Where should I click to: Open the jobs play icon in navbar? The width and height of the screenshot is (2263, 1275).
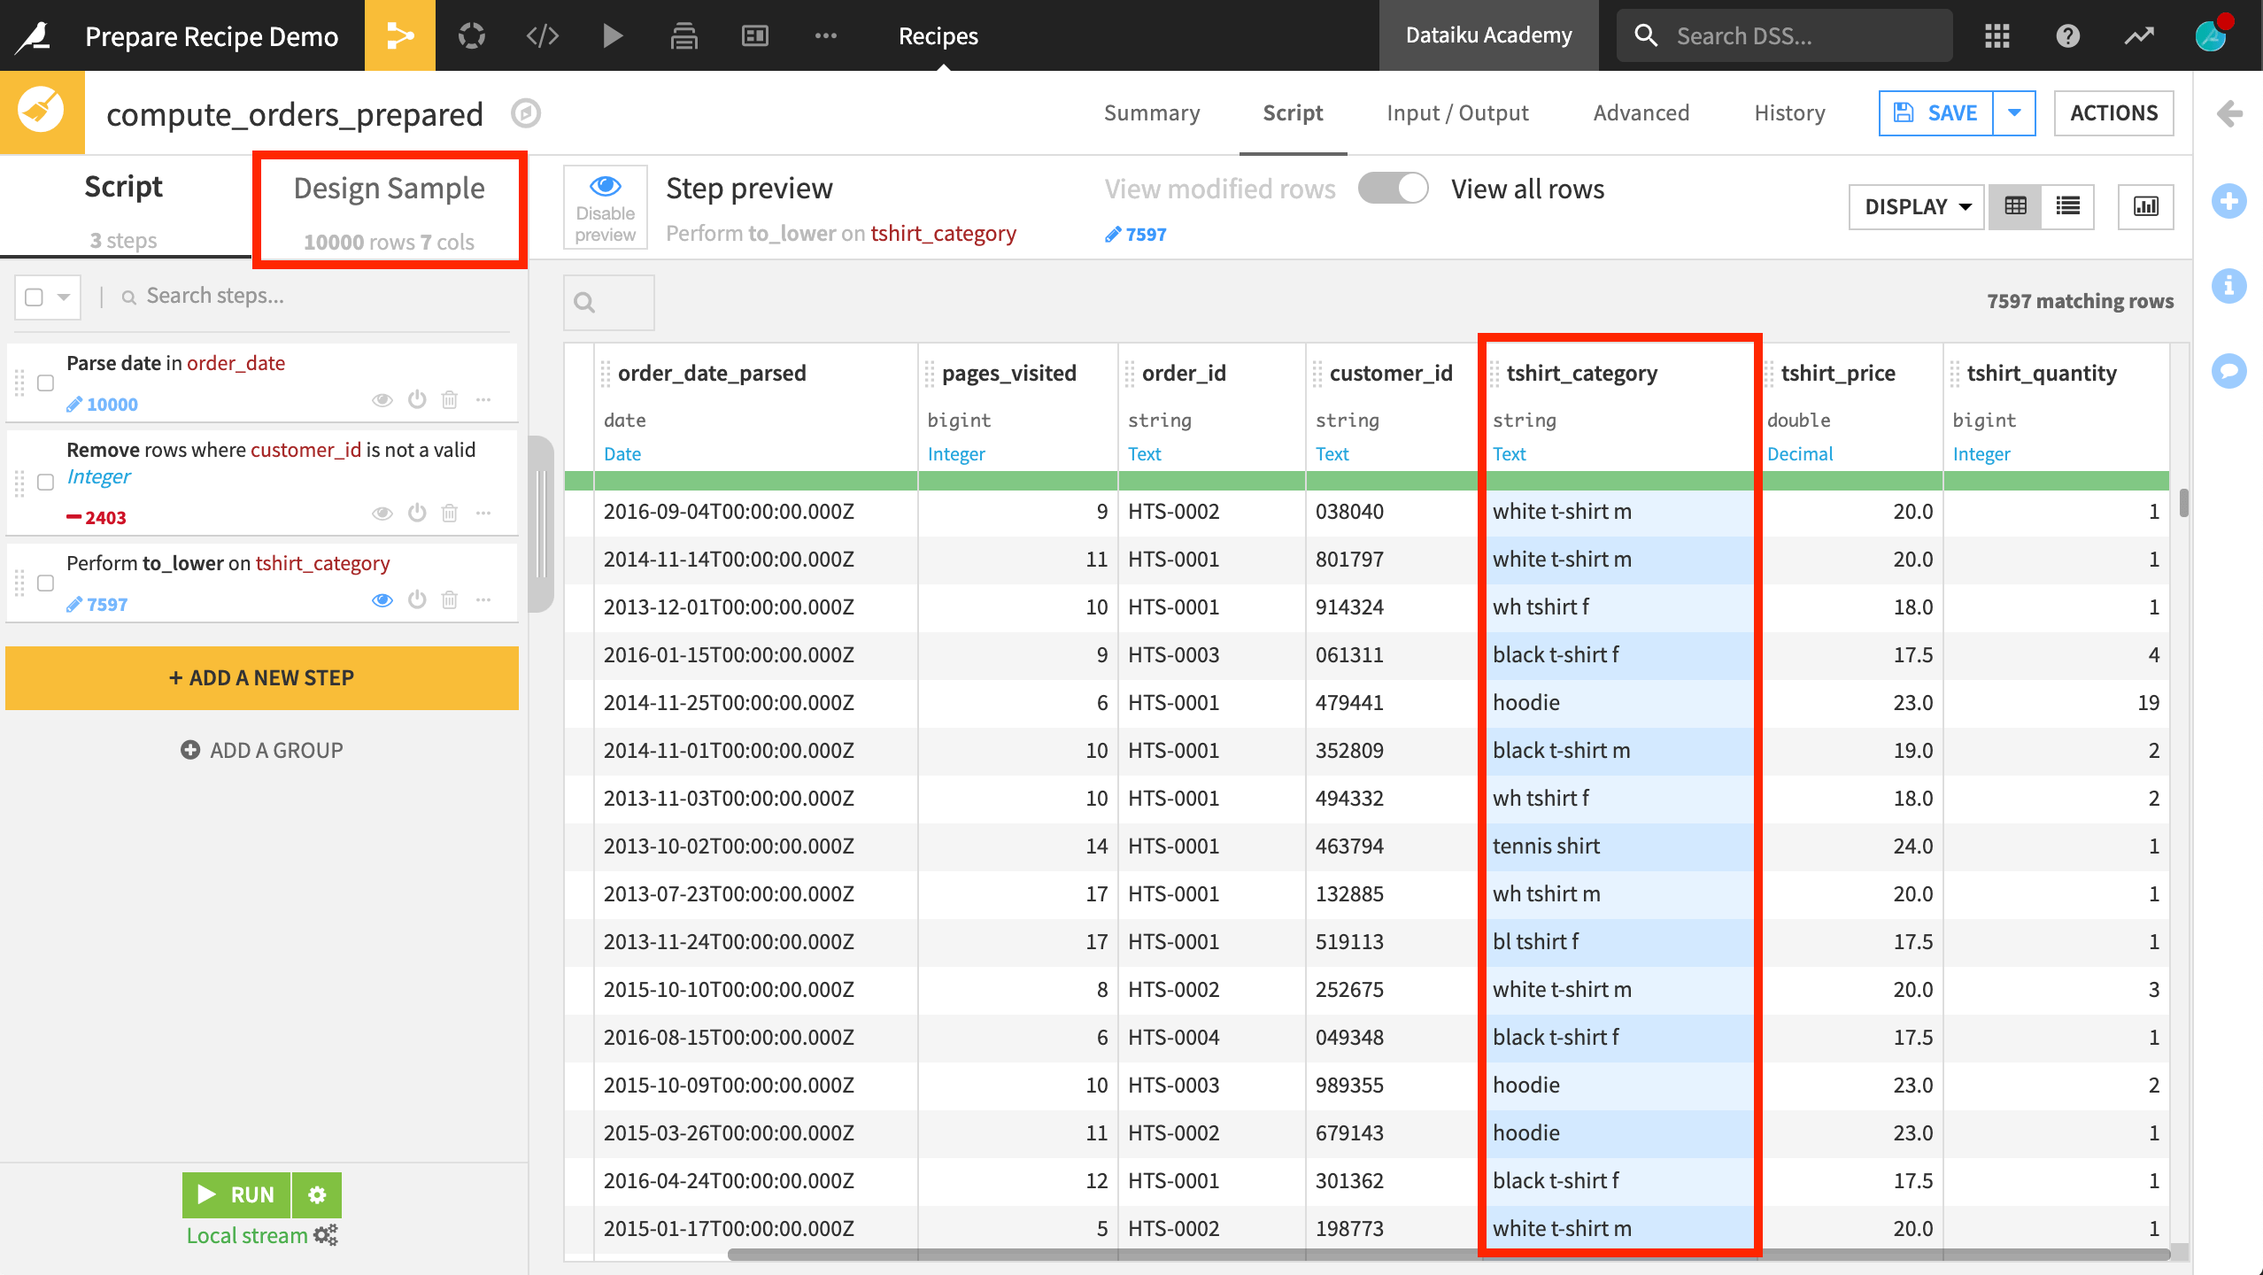[613, 35]
